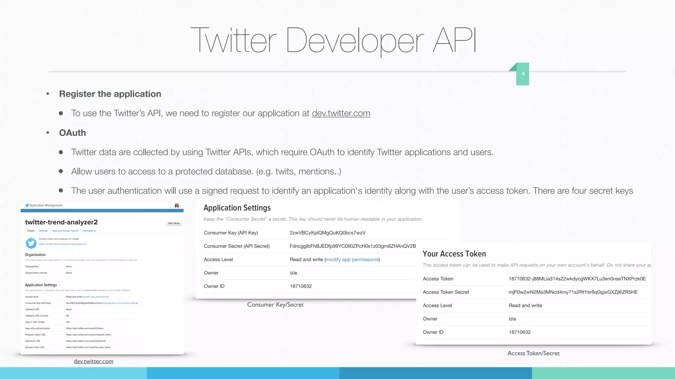Open the twitter-trend-analyzer2.herokuapp.com link

(63, 244)
